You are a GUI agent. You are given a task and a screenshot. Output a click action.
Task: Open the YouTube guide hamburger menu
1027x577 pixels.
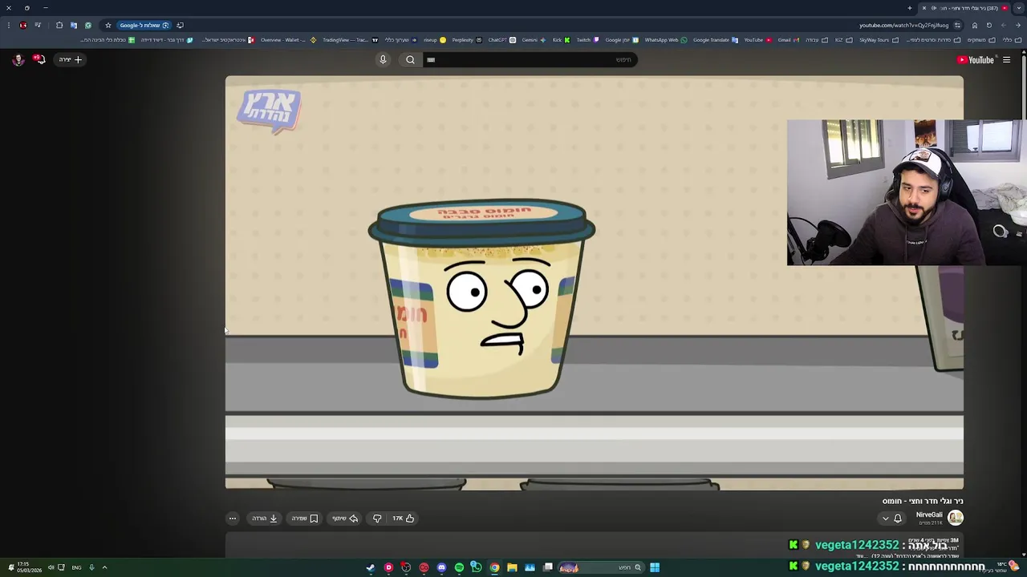(1006, 59)
